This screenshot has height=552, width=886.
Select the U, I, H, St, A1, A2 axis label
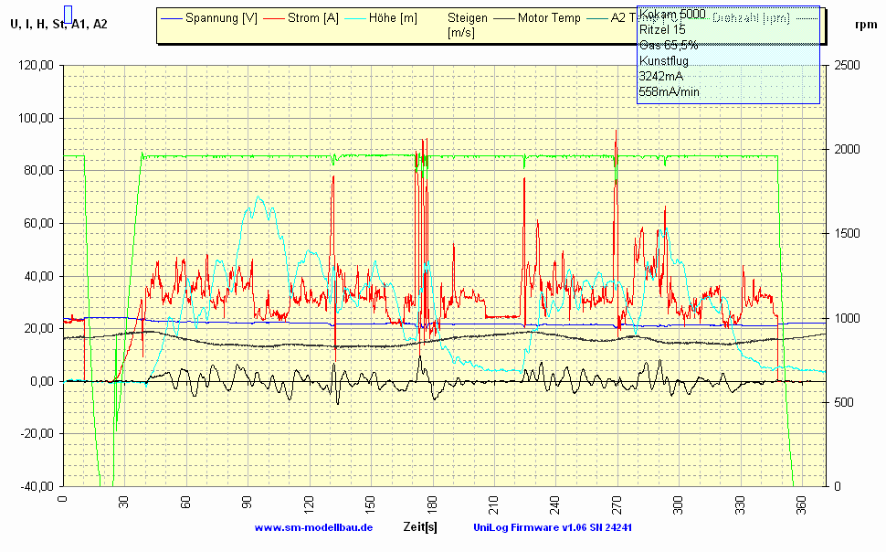point(58,24)
